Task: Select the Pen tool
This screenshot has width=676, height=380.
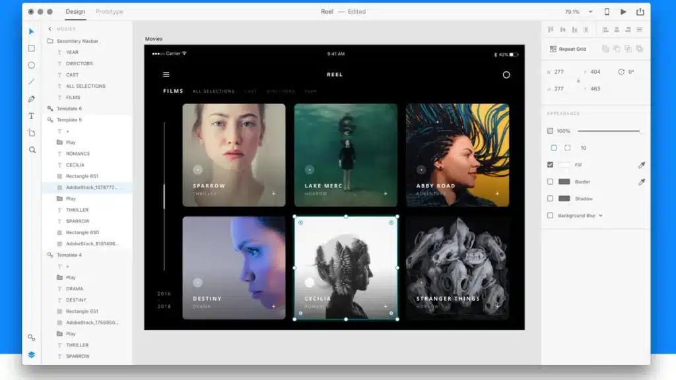Action: click(x=31, y=99)
